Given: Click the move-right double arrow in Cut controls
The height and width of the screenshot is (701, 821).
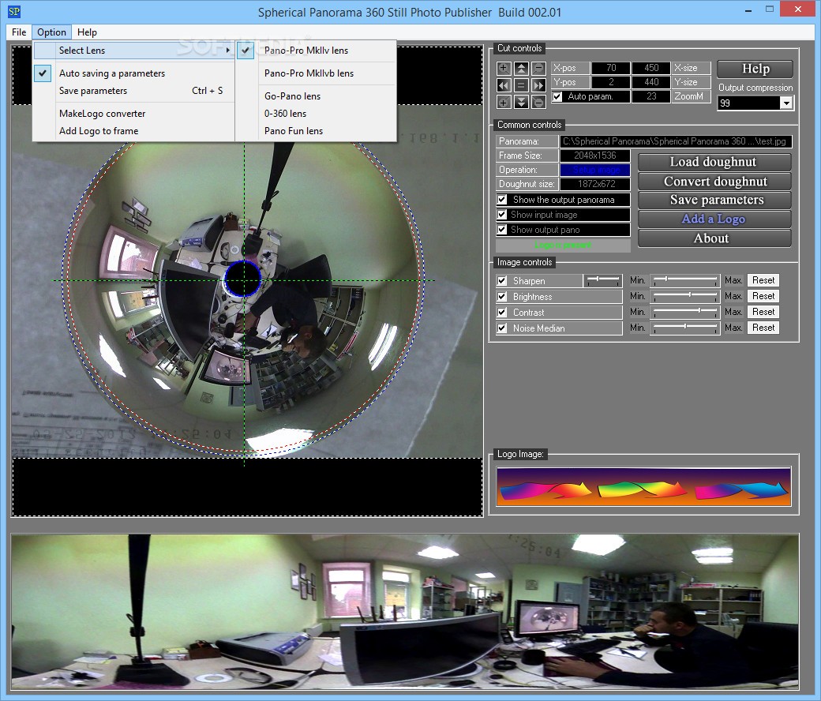Looking at the screenshot, I should tap(538, 85).
